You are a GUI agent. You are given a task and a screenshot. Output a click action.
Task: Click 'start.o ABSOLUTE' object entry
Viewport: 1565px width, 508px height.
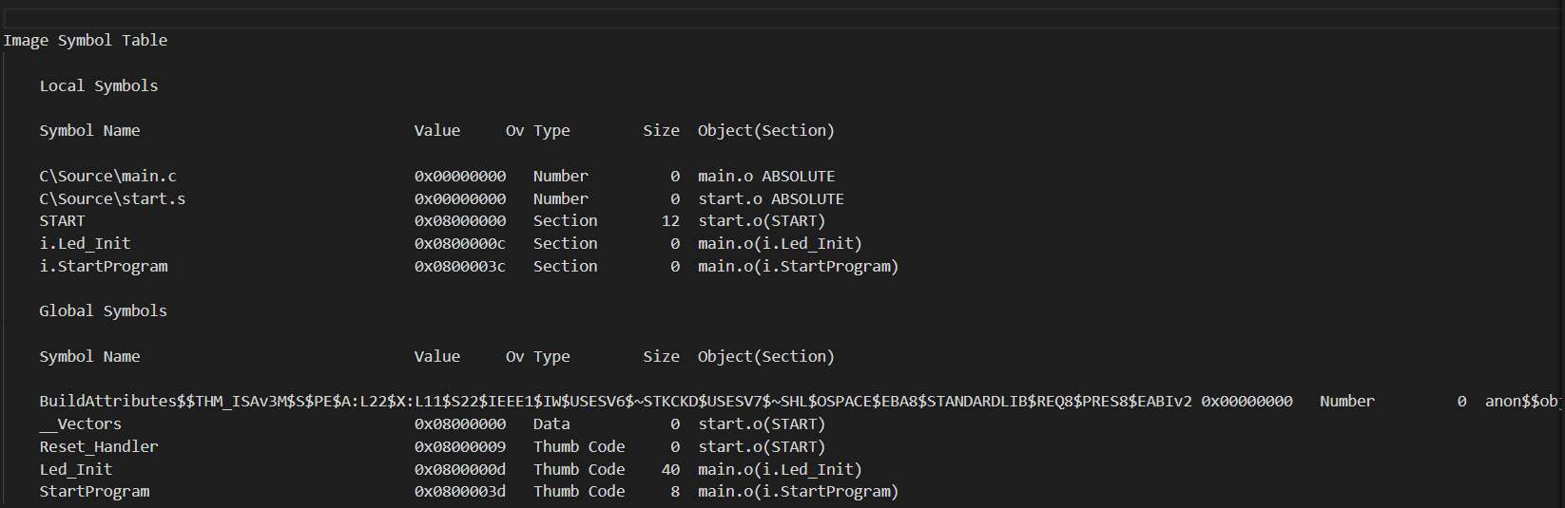click(x=771, y=198)
